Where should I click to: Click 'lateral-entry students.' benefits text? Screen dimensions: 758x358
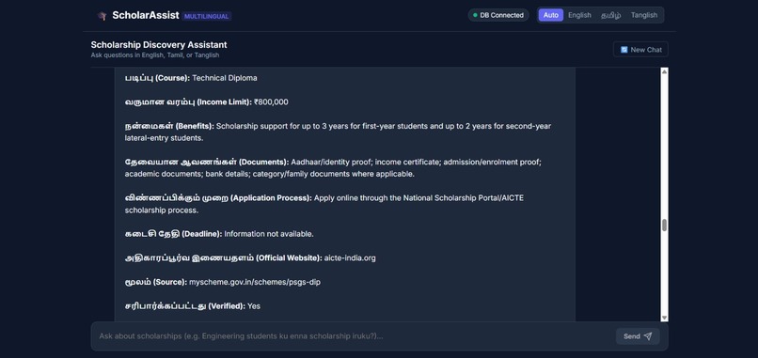tap(164, 138)
